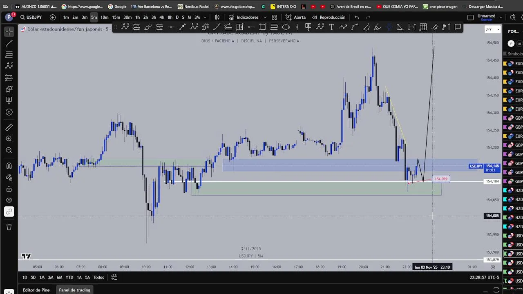Select the YTD date range
Image resolution: width=523 pixels, height=294 pixels.
pos(69,277)
